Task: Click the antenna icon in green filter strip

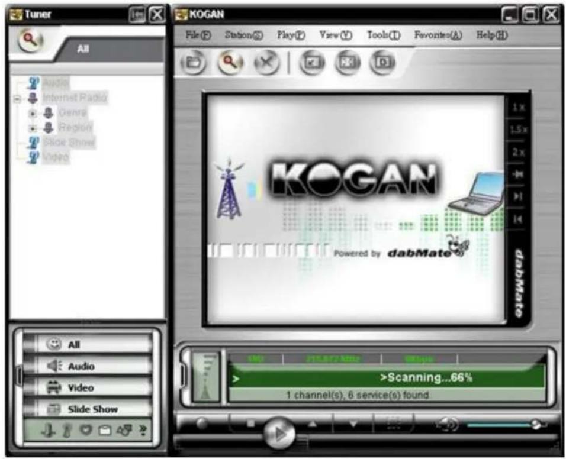Action: tap(48, 430)
